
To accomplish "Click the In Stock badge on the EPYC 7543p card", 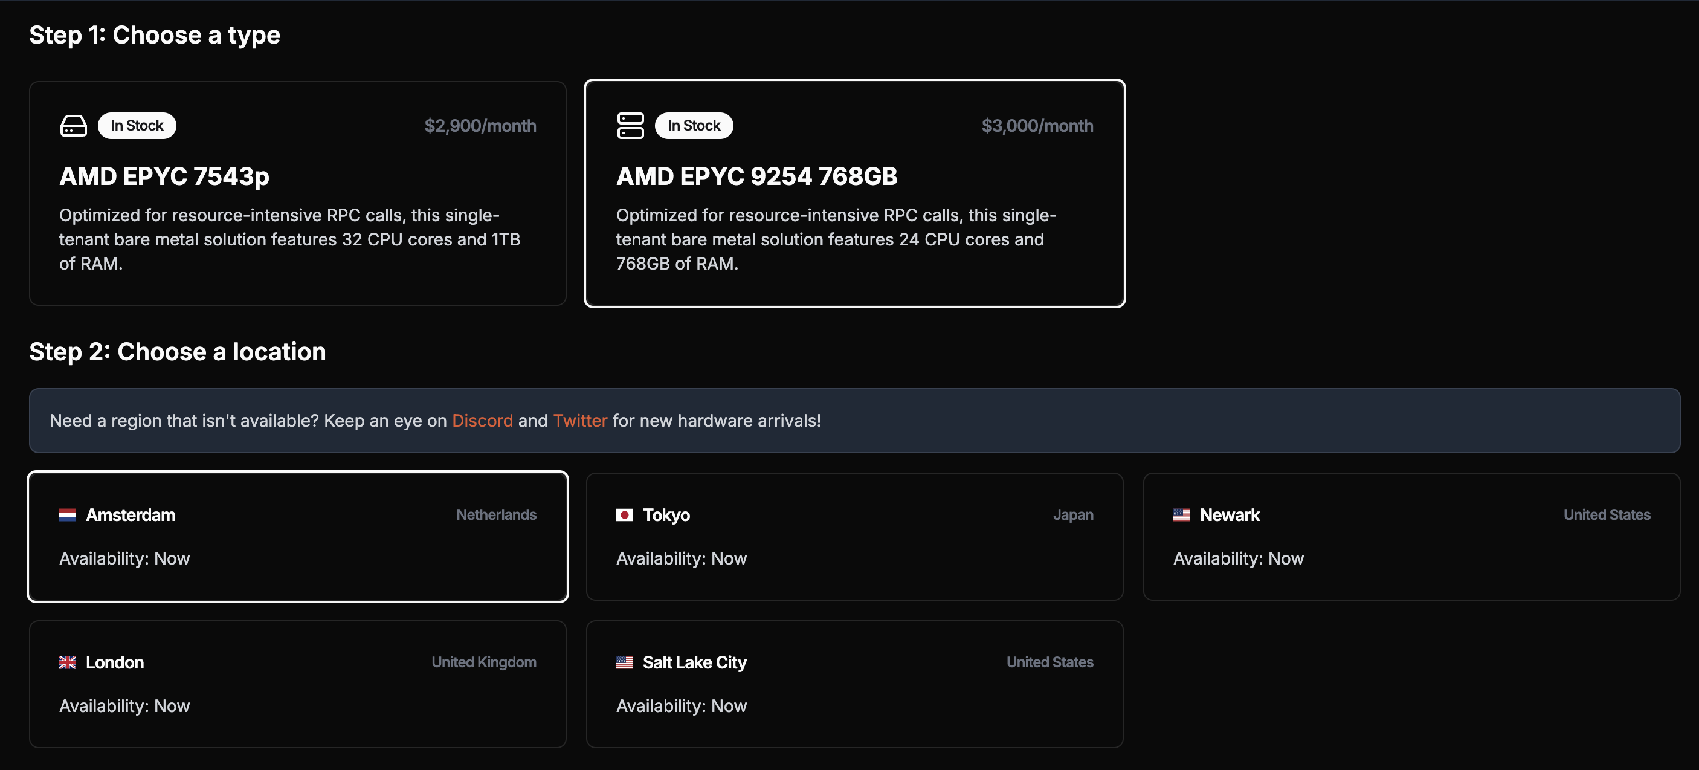I will [x=137, y=125].
